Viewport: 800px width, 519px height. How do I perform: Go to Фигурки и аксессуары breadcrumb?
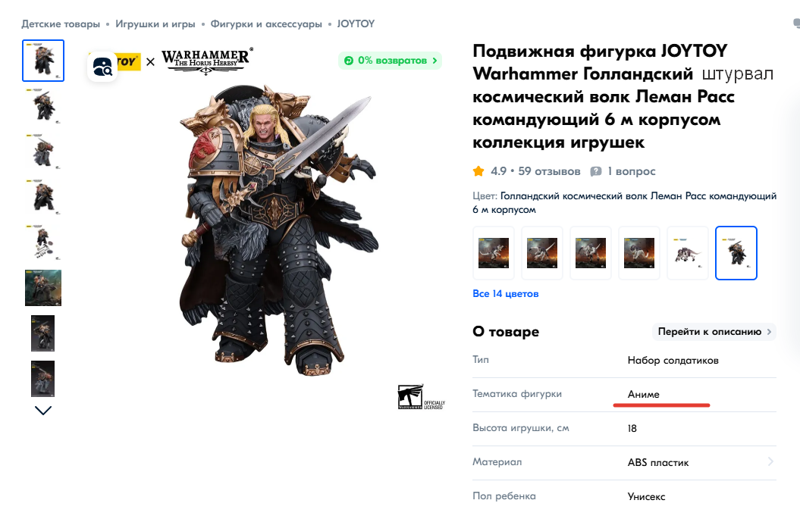[266, 24]
